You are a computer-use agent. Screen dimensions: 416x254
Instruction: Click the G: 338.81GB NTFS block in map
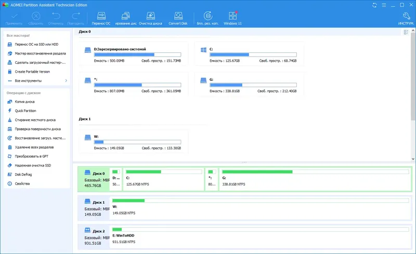pos(315,179)
